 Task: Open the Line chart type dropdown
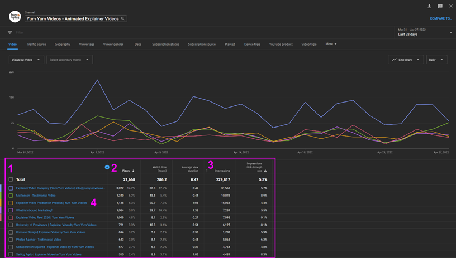(405, 60)
